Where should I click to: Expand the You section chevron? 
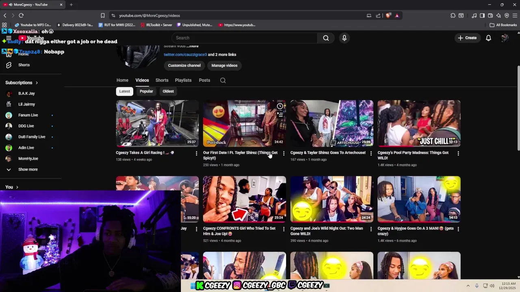(x=17, y=187)
